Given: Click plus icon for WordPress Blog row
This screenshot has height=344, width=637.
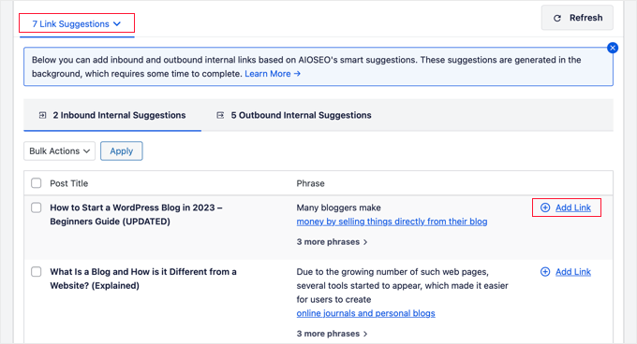Looking at the screenshot, I should [x=545, y=208].
